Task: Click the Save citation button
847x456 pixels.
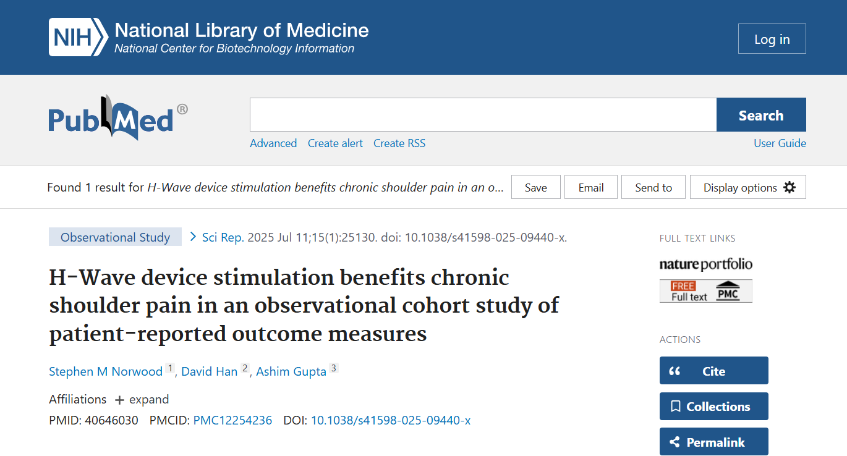Action: (535, 187)
